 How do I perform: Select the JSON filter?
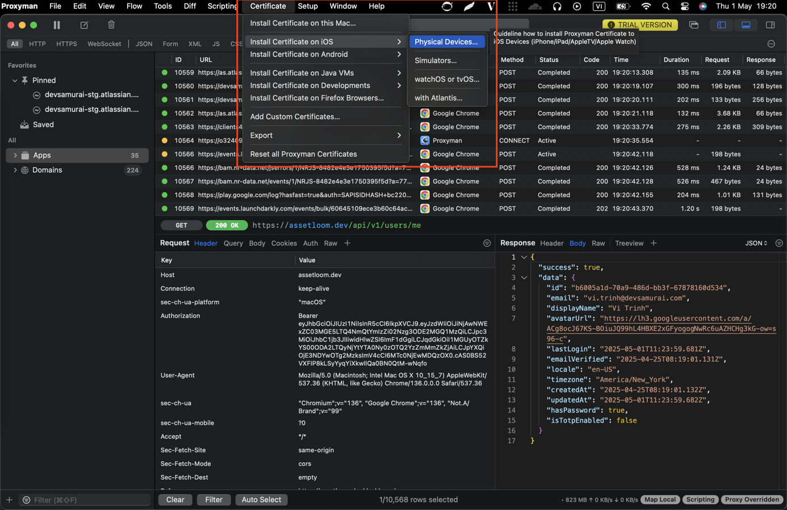click(144, 44)
